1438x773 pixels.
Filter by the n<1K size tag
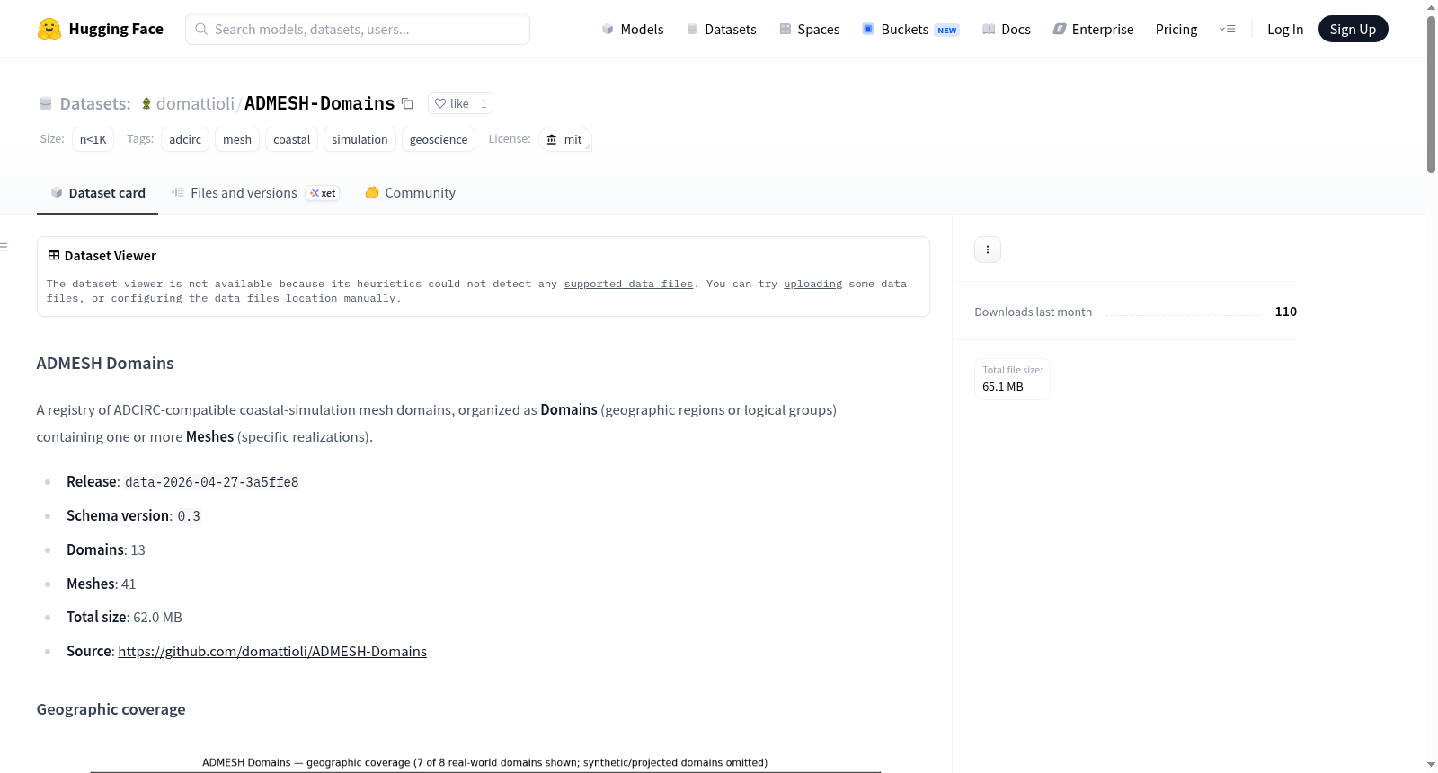(x=93, y=139)
